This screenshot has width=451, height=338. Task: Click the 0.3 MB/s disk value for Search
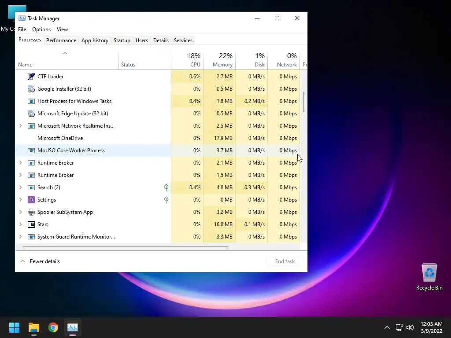(x=254, y=187)
